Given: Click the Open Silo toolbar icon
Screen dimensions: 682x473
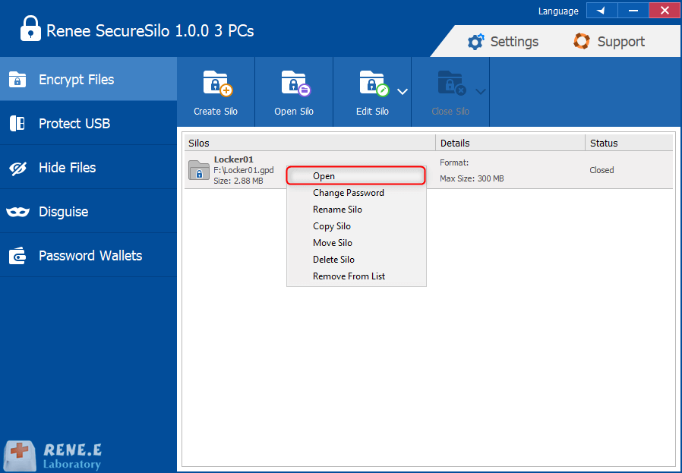Looking at the screenshot, I should click(x=294, y=92).
